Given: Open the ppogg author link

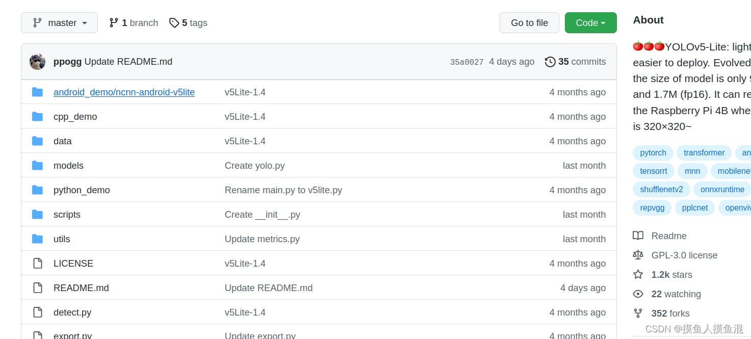Looking at the screenshot, I should click(x=67, y=62).
